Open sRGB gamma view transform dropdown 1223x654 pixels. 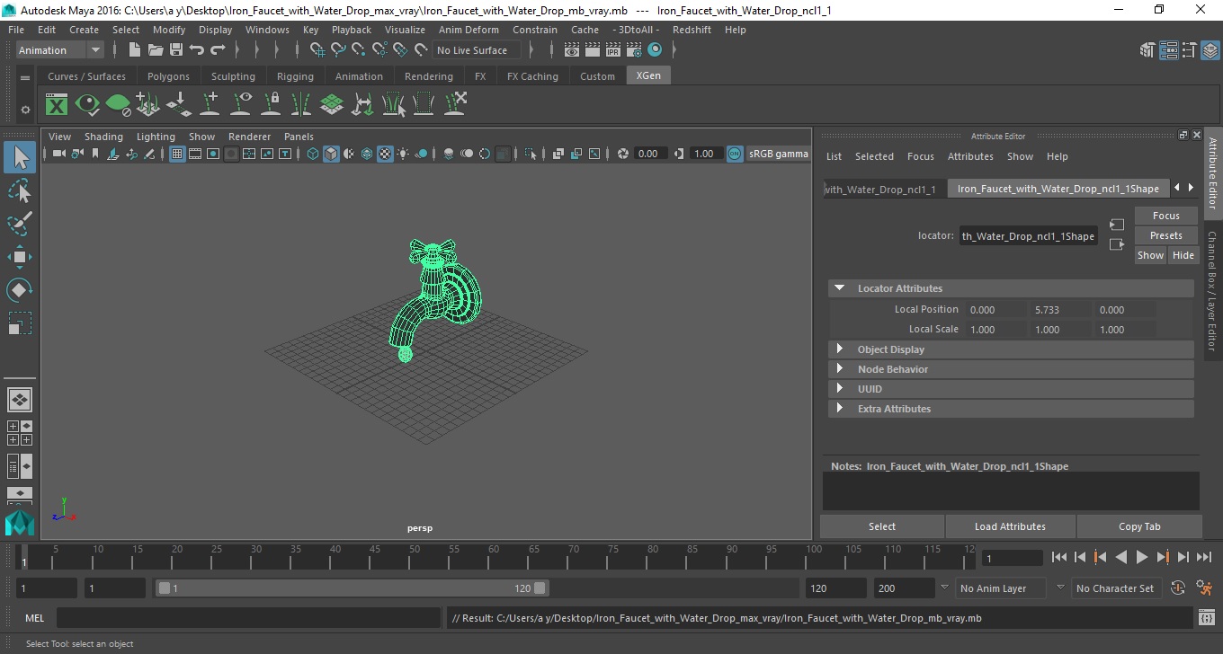[778, 155]
